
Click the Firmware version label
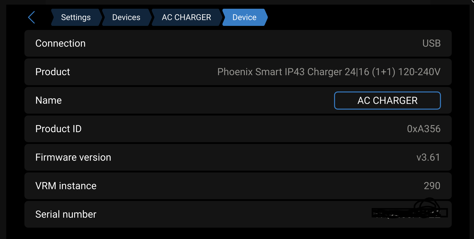coord(73,158)
